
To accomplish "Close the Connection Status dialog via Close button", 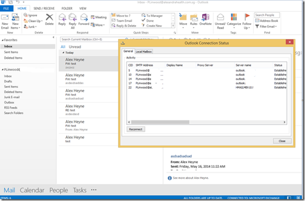I will [x=282, y=141].
